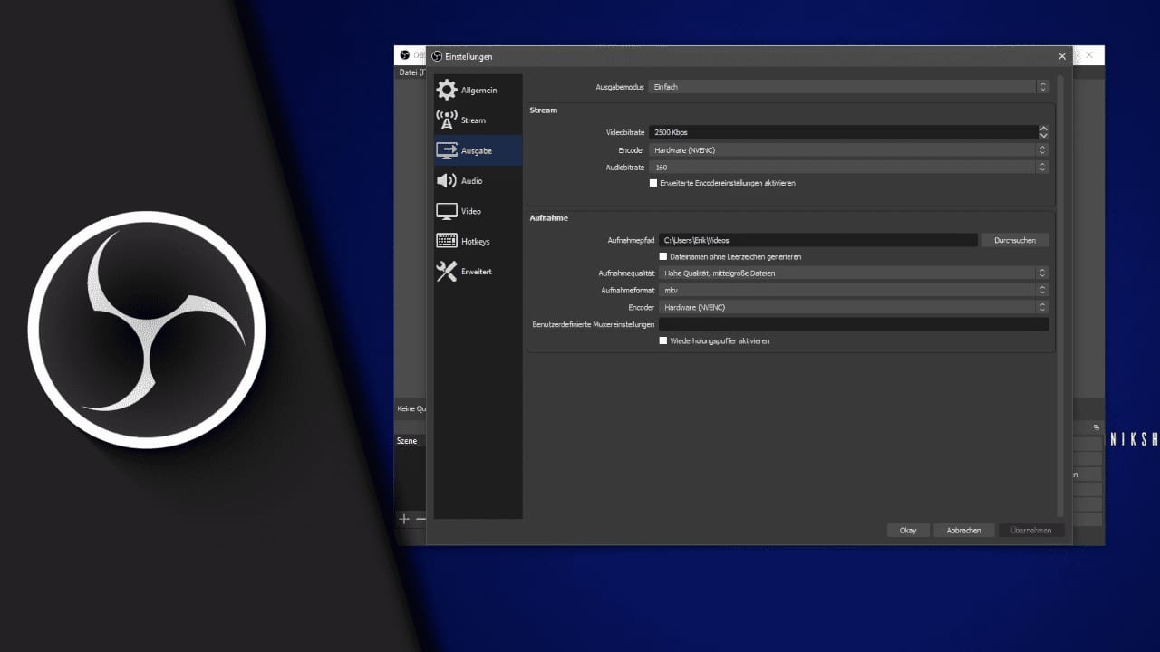Open the Erweitert settings section
The height and width of the screenshot is (652, 1160).
coord(478,271)
